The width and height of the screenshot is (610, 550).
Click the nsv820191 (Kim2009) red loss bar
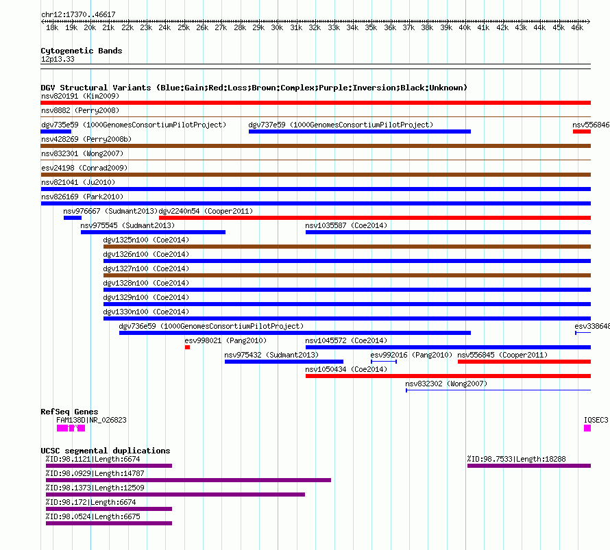pyautogui.click(x=315, y=103)
